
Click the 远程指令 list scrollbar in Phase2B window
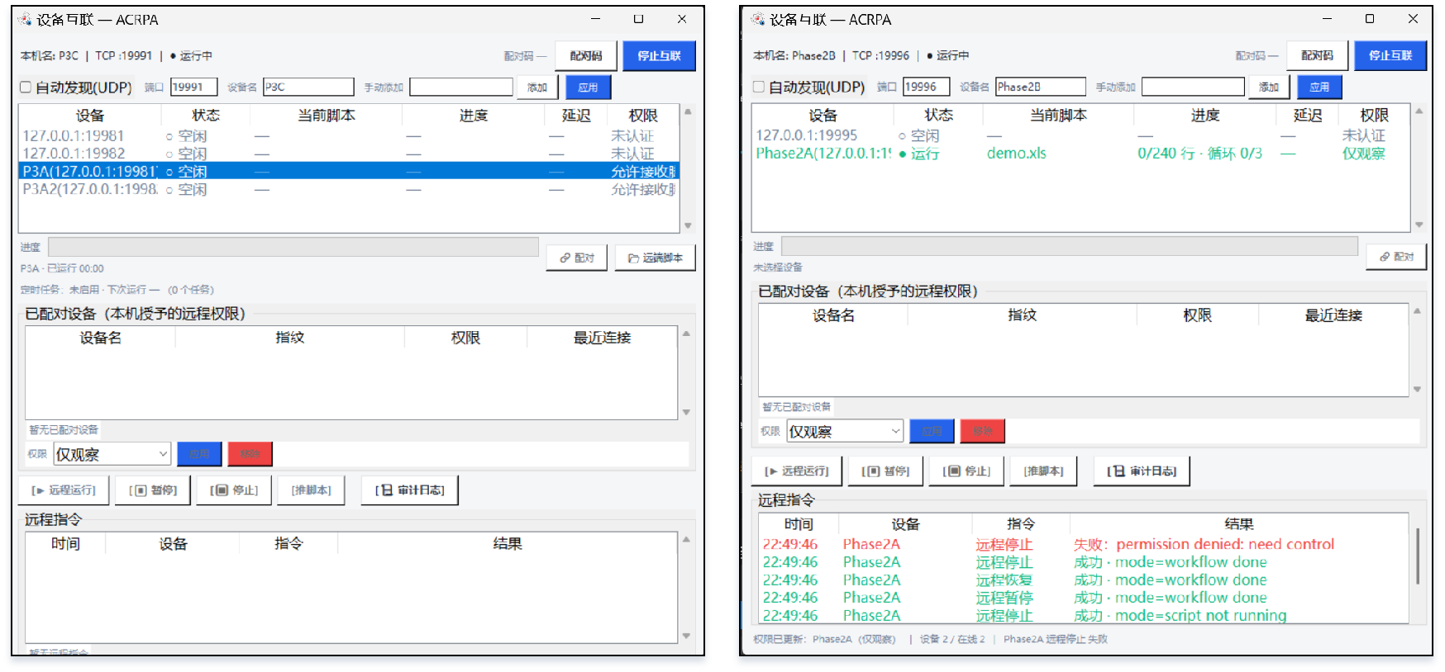(1417, 556)
